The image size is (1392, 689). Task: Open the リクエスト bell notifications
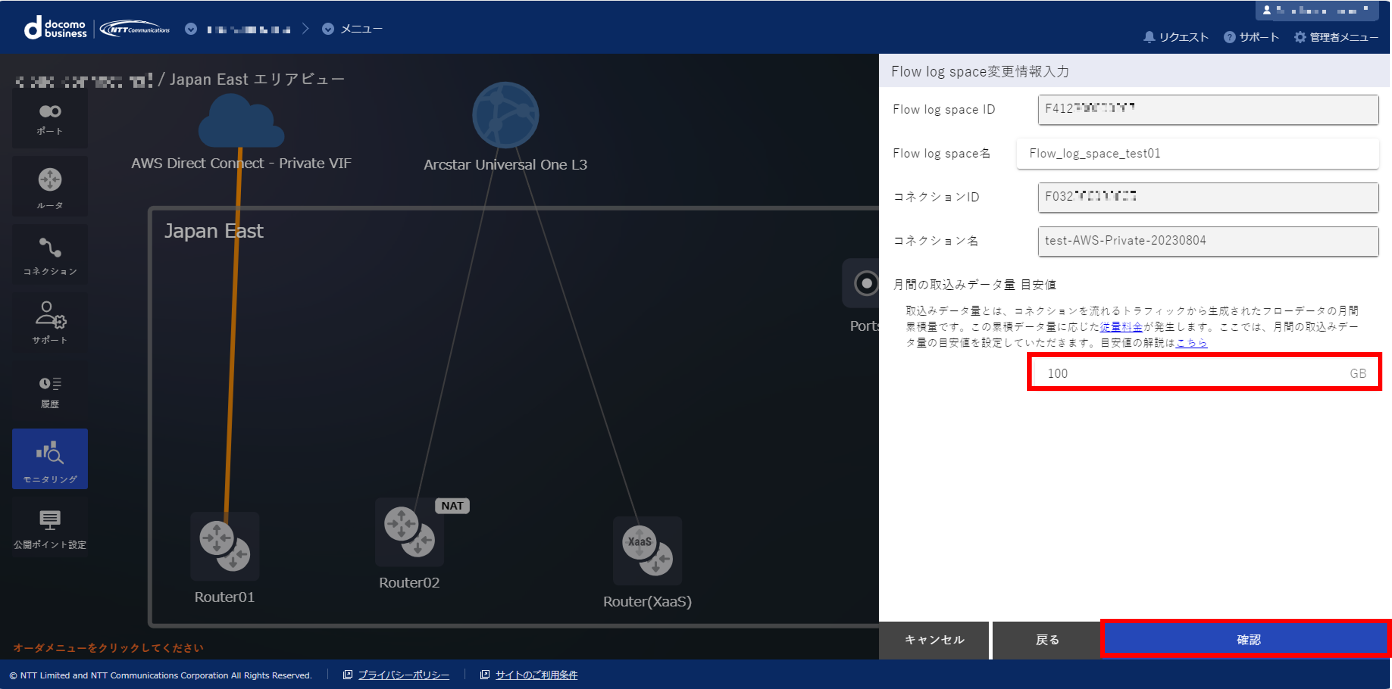click(x=1176, y=37)
